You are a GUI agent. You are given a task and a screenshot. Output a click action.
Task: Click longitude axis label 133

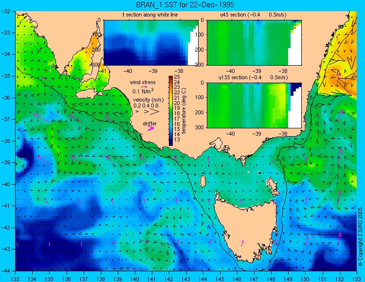click(15, 279)
